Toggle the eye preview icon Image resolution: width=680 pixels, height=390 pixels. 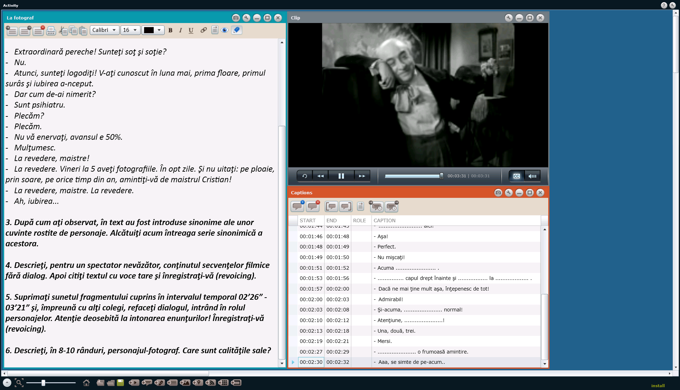[225, 30]
